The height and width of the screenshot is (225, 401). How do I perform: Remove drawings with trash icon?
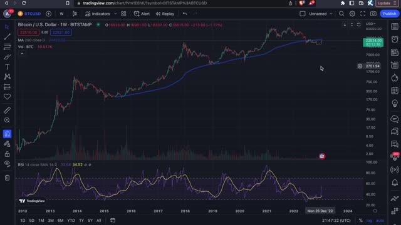click(x=7, y=177)
